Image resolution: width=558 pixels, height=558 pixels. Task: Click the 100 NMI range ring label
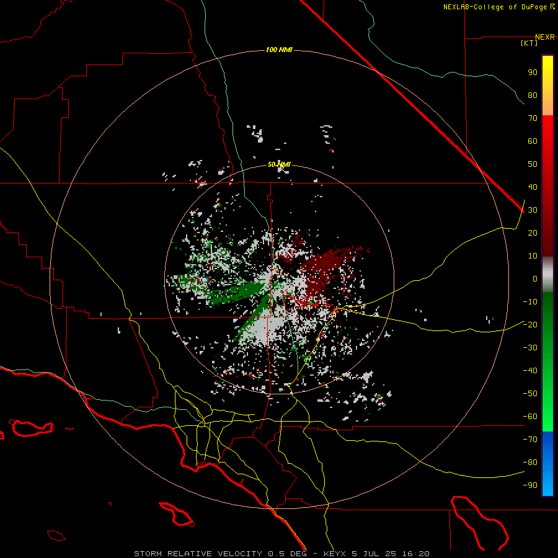(x=279, y=50)
